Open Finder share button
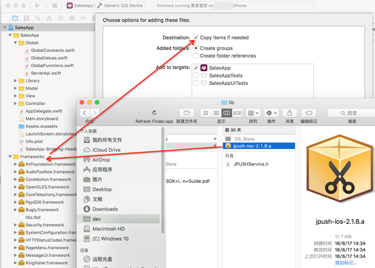This screenshot has width=375, height=268. 289,112
